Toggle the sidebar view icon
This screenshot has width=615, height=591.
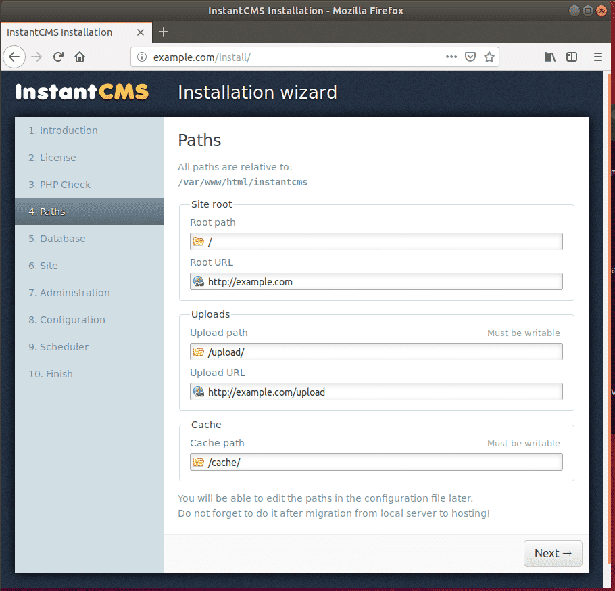572,57
